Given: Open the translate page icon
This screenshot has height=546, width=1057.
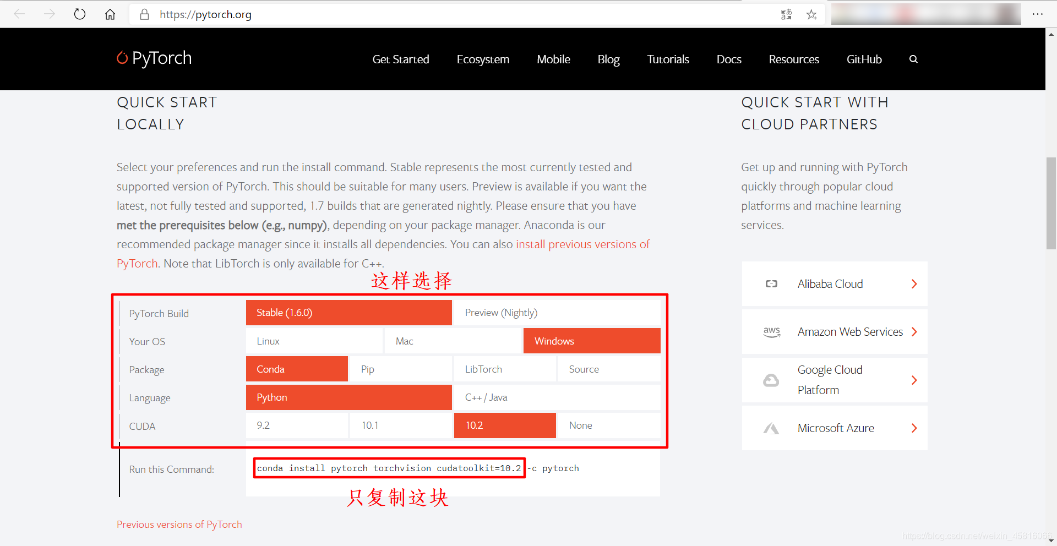Looking at the screenshot, I should pos(786,15).
